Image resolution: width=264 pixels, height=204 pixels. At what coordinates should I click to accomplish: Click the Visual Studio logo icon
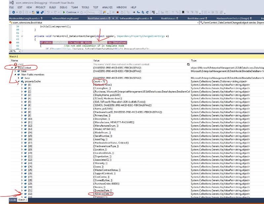pyautogui.click(x=12, y=3)
